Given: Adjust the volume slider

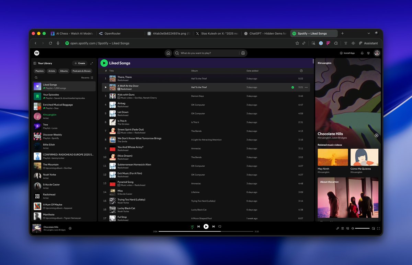Looking at the screenshot, I should click(x=362, y=228).
